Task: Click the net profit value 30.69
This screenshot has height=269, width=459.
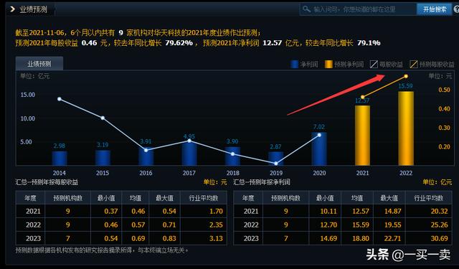Action: tap(440, 239)
